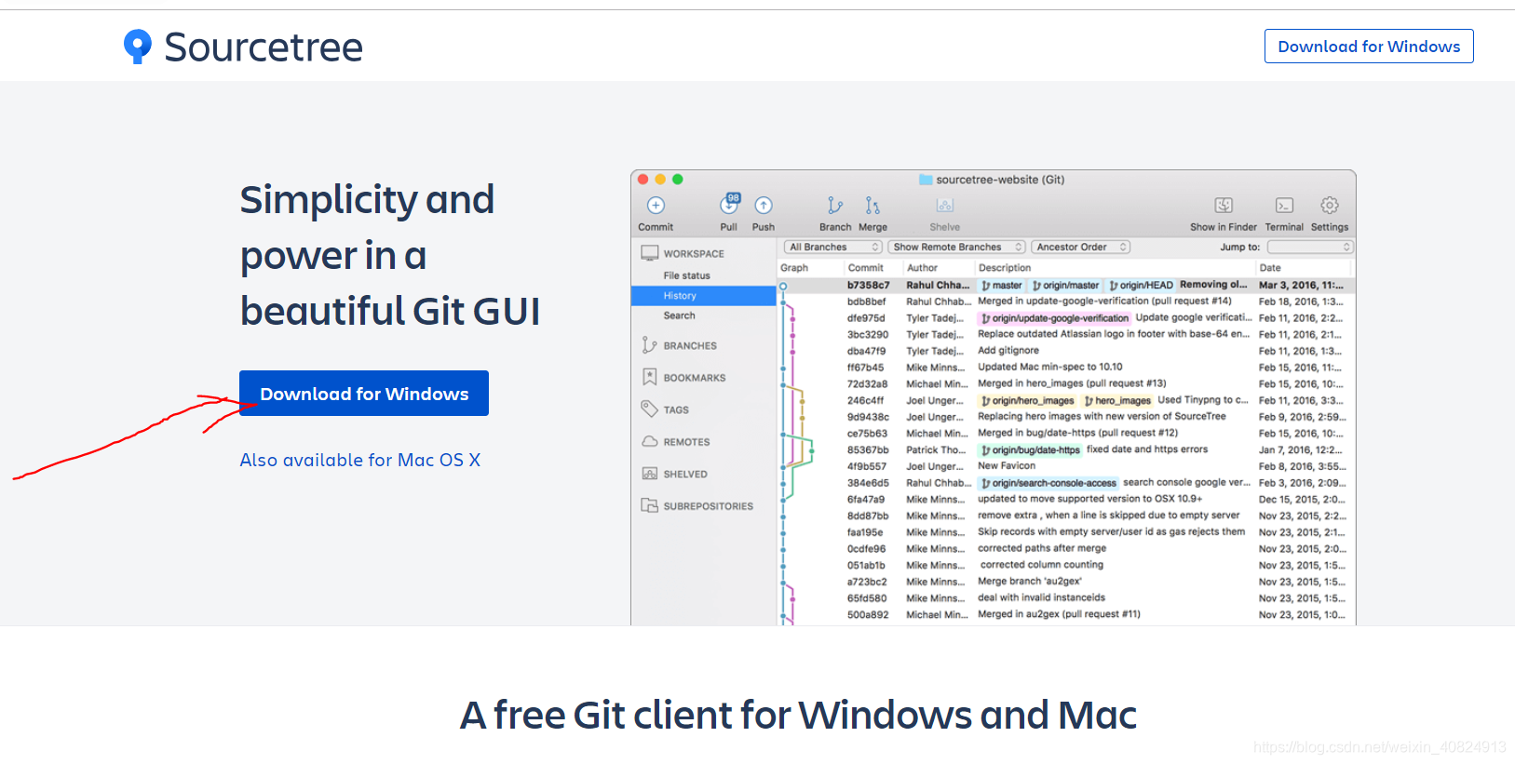Click the Workspace monitor icon

click(650, 253)
